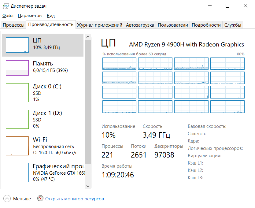Select Диск 0 (C:) item
This screenshot has height=208, width=255.
pos(42,93)
